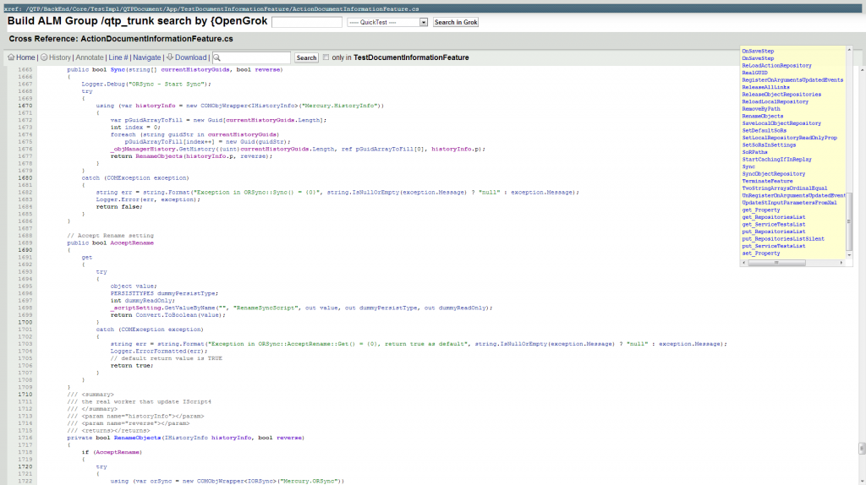Jump to Sync in symbol list

748,166
